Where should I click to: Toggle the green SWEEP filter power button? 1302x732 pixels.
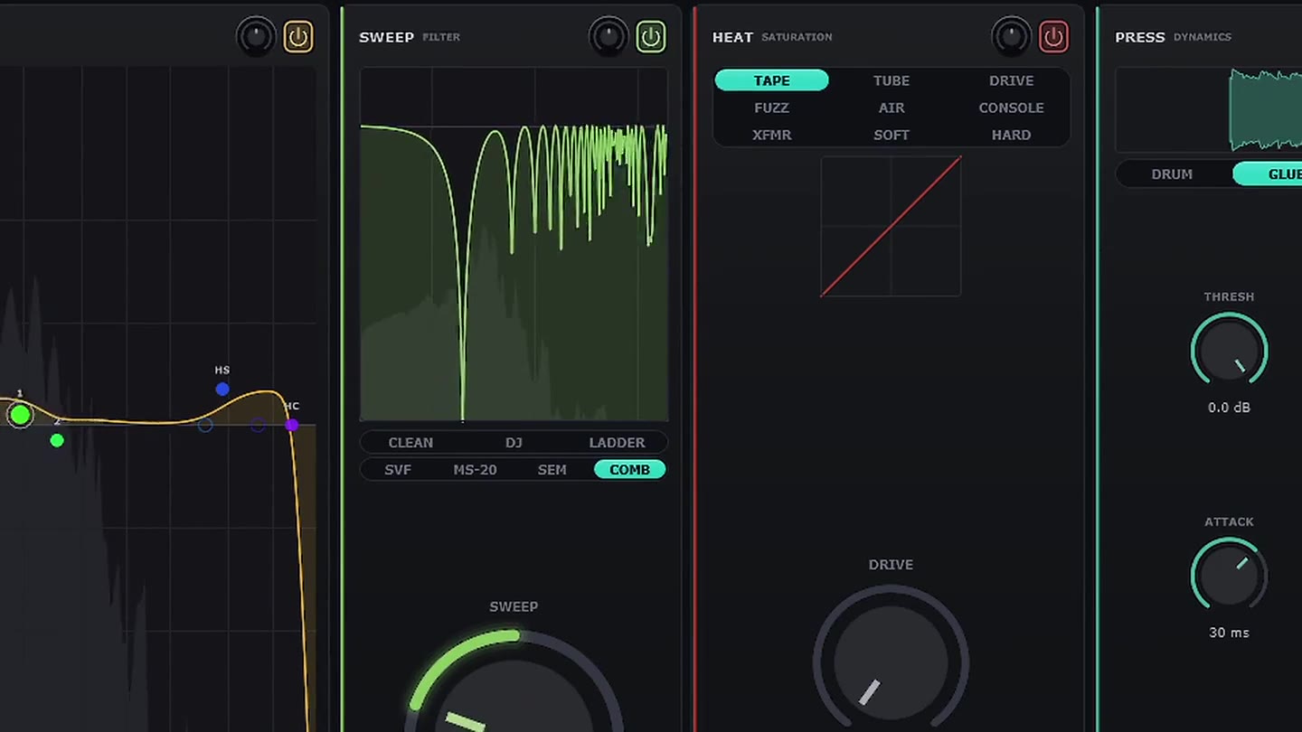pos(651,37)
